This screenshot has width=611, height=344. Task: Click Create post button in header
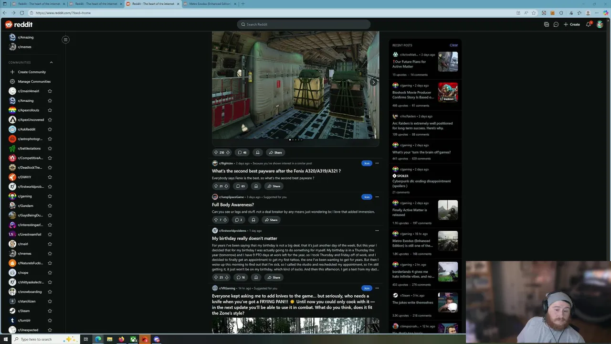pos(572,24)
